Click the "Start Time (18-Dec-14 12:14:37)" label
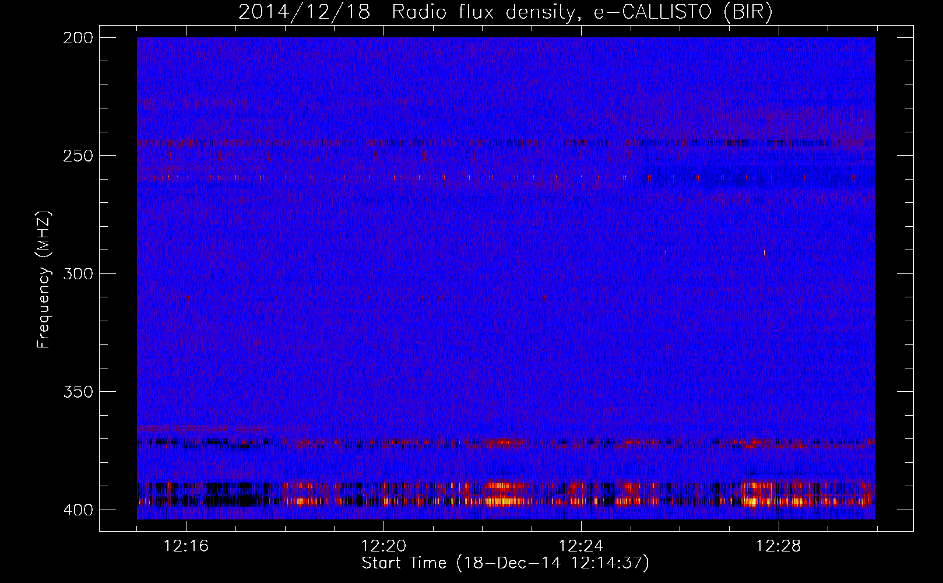Image resolution: width=943 pixels, height=583 pixels. click(505, 563)
